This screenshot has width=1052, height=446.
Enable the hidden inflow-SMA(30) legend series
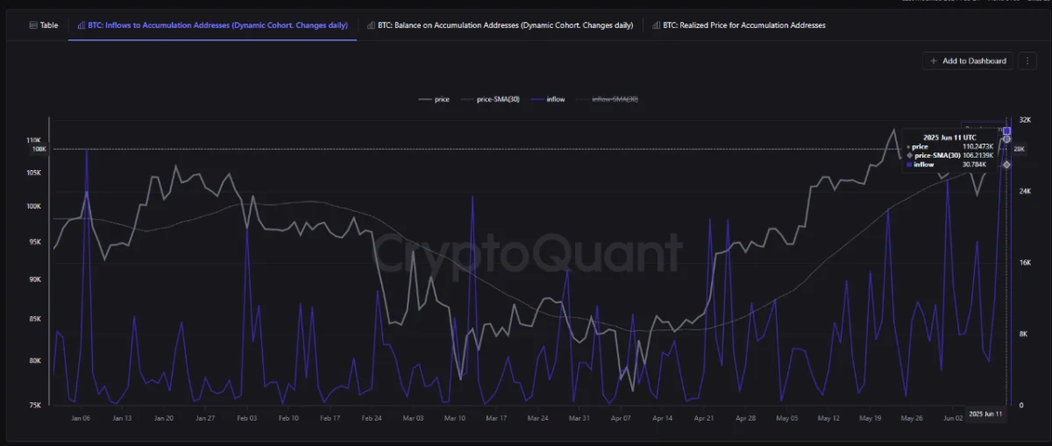pyautogui.click(x=607, y=99)
